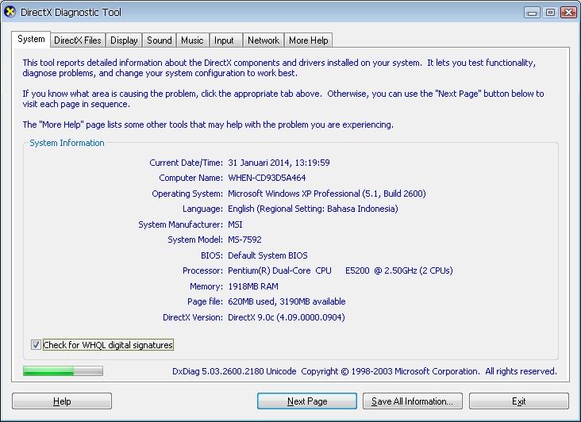The width and height of the screenshot is (581, 422).
Task: Click system model value 'MS-7592'
Action: pyautogui.click(x=244, y=240)
